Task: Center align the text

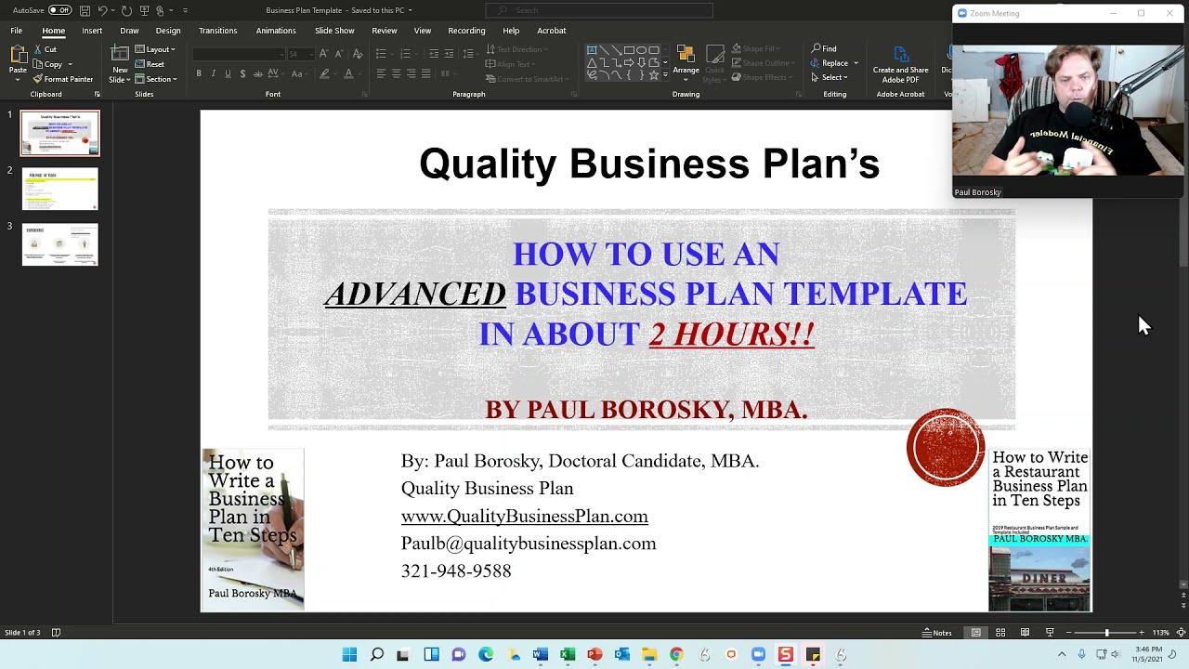Action: [396, 73]
